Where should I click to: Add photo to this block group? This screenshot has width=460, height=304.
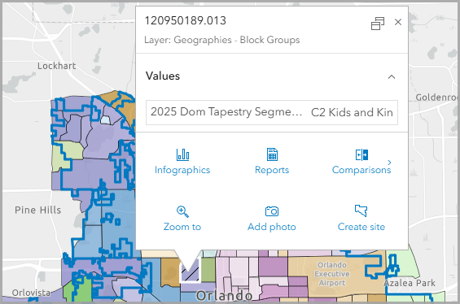[x=272, y=219]
